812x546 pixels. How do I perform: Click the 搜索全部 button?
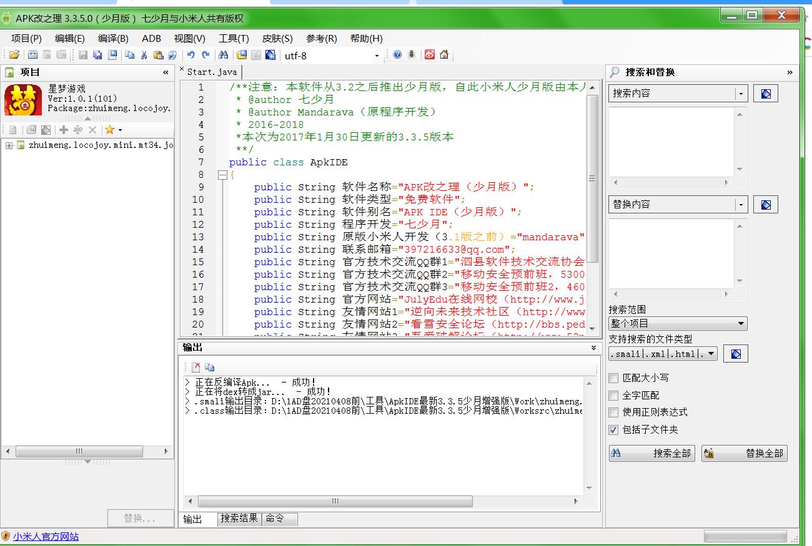(x=652, y=454)
